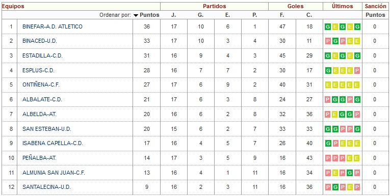Open BINEFAR-A.D. ATLETICO team link
The image size is (390, 196).
(52, 26)
